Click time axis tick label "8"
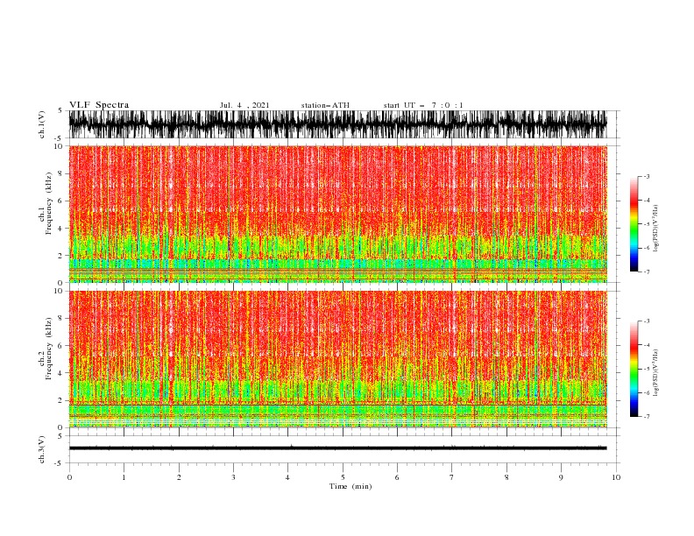The height and width of the screenshot is (536, 694). point(506,477)
